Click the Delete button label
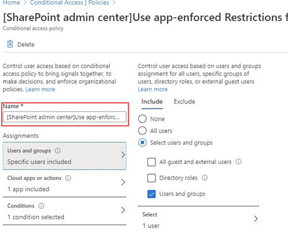Image resolution: width=288 pixels, height=231 pixels. 26,45
